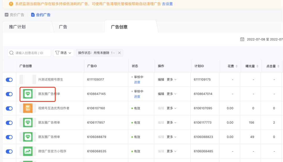283x162 pixels.
Task: Click the search magnifier icon
Action: click(12, 53)
